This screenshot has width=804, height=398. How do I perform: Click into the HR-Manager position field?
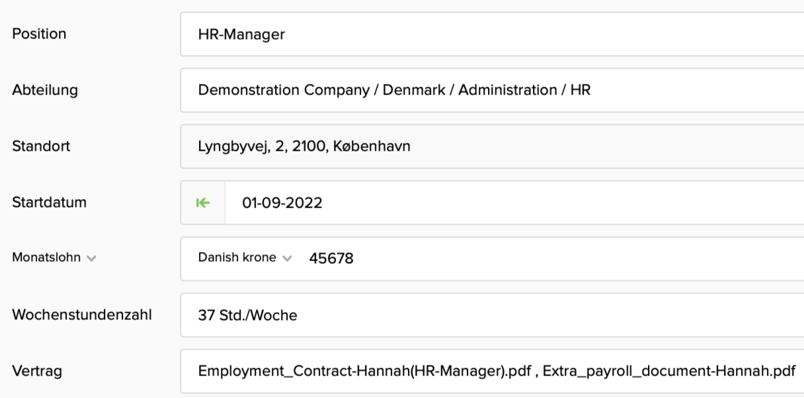pos(463,34)
